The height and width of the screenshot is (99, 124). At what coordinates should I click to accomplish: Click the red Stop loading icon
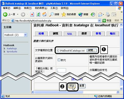pos(32,14)
